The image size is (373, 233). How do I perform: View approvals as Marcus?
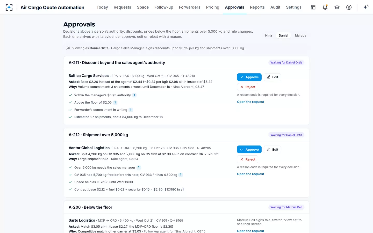pyautogui.click(x=300, y=35)
